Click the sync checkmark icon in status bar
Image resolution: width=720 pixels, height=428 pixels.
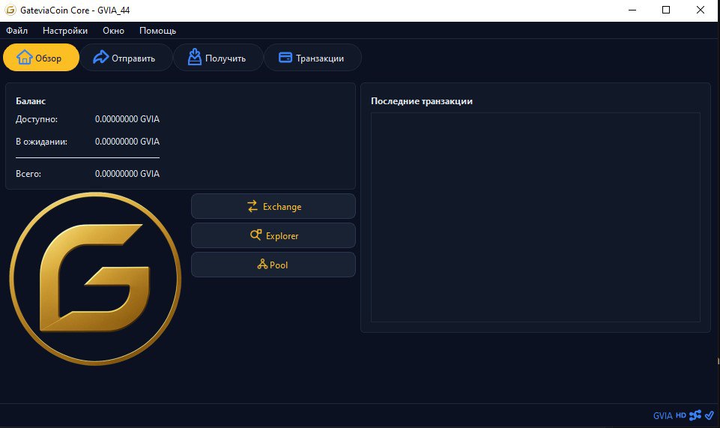pos(709,415)
